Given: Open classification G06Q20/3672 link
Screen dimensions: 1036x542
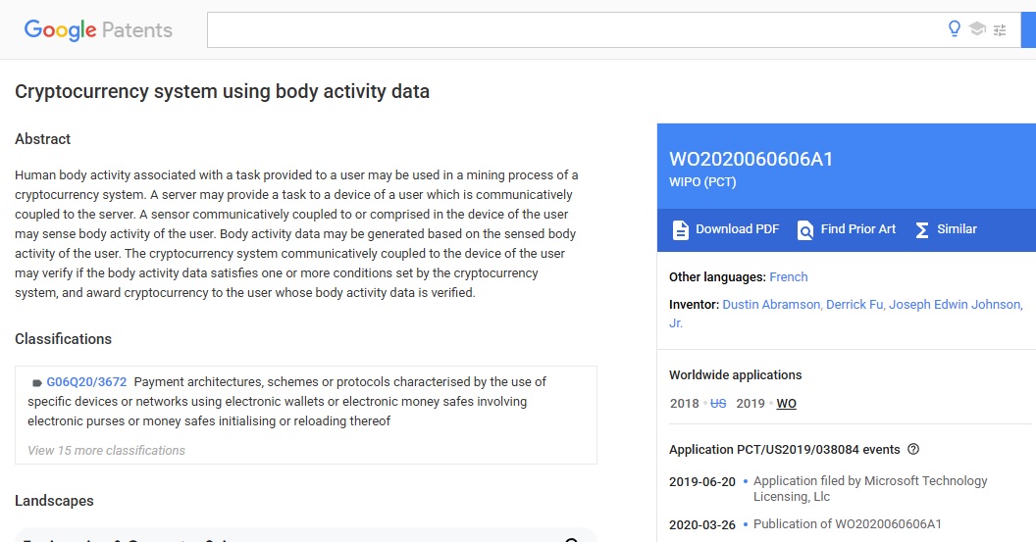Looking at the screenshot, I should 86,381.
